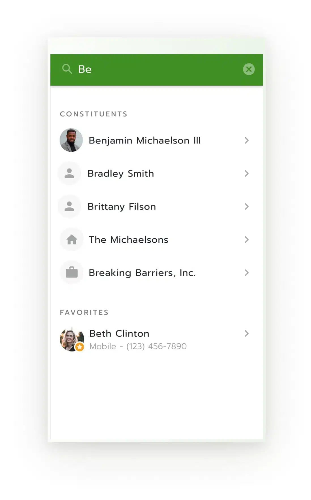Click Bradley Smith's person avatar icon
This screenshot has width=311, height=500.
click(x=69, y=173)
